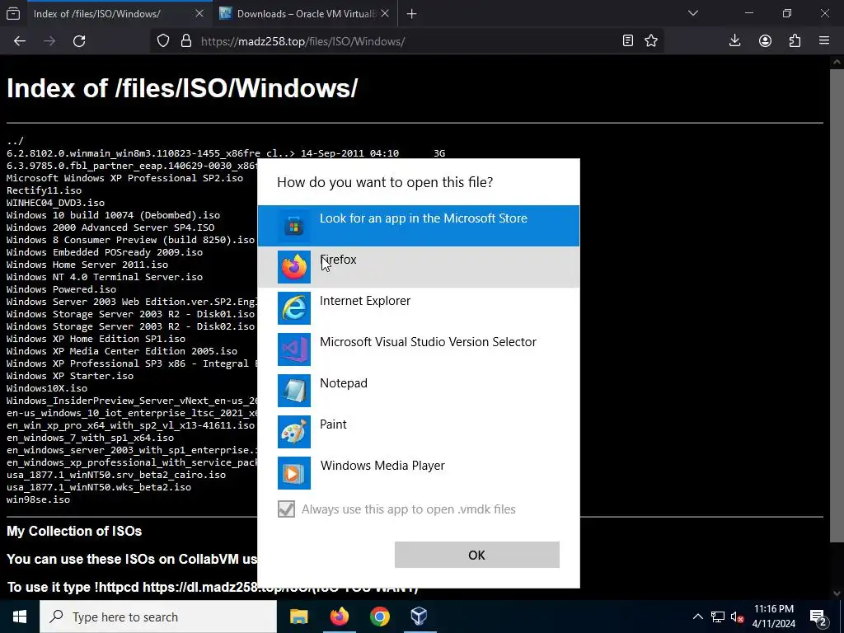This screenshot has width=844, height=633.
Task: Launch Google Chrome from the taskbar
Action: coord(379,617)
